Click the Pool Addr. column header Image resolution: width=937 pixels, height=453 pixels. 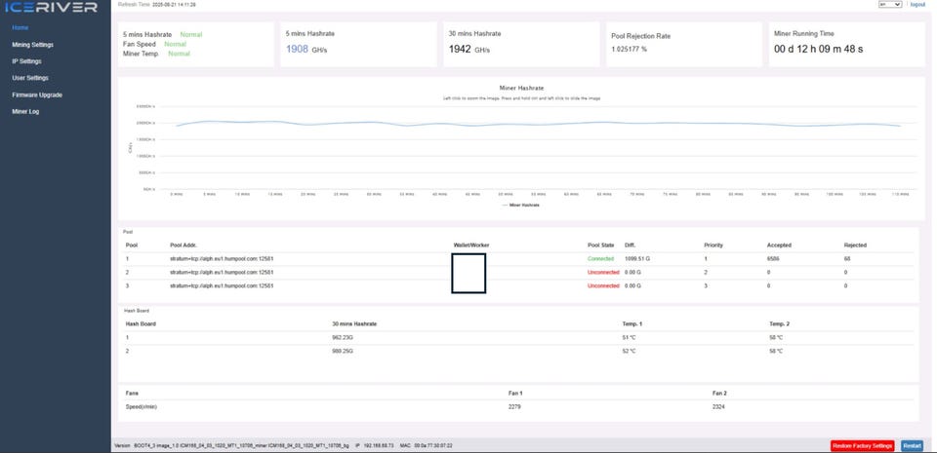click(x=183, y=245)
